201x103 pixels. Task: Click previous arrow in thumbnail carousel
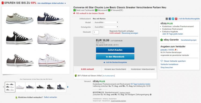click(3, 87)
